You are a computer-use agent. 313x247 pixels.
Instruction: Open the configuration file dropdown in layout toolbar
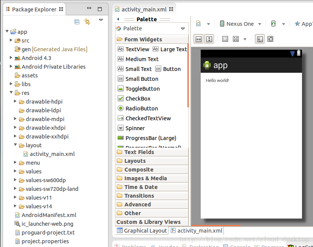pyautogui.click(x=208, y=24)
